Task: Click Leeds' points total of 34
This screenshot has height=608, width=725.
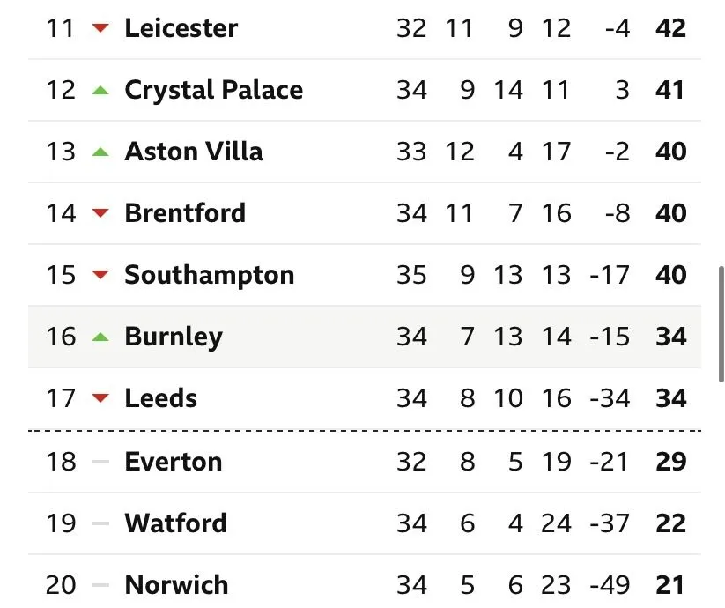Action: (x=670, y=398)
